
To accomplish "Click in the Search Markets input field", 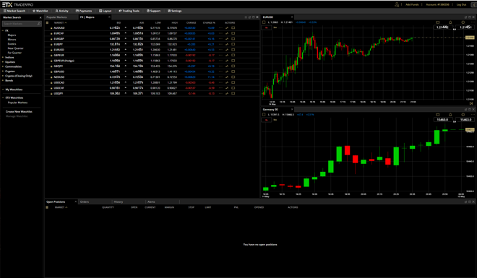I will [x=20, y=24].
